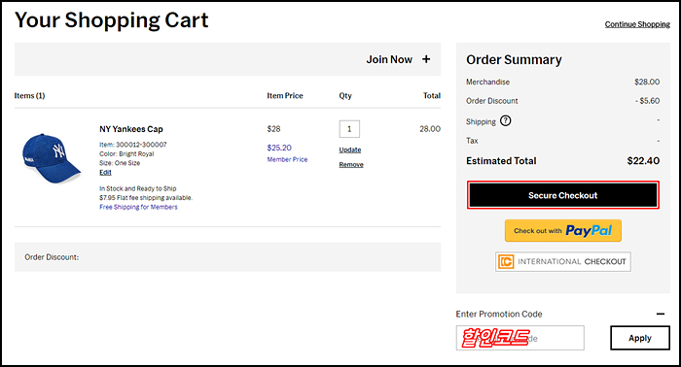Click the Shipping help question-mark icon
The width and height of the screenshot is (681, 367).
[x=506, y=121]
